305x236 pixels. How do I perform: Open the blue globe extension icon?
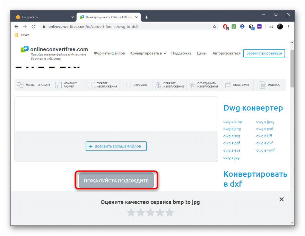pyautogui.click(x=242, y=26)
